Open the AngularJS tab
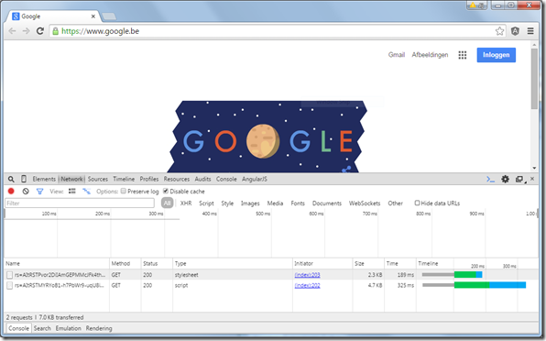Image resolution: width=546 pixels, height=341 pixels. [x=255, y=179]
